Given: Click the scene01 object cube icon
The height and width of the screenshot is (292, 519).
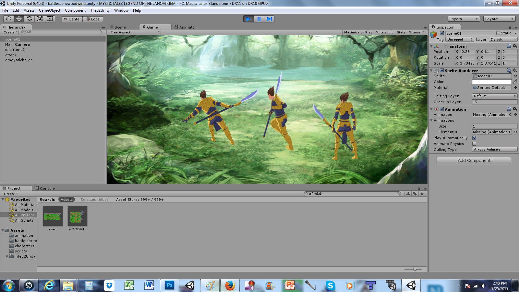Looking at the screenshot, I should click(x=434, y=35).
